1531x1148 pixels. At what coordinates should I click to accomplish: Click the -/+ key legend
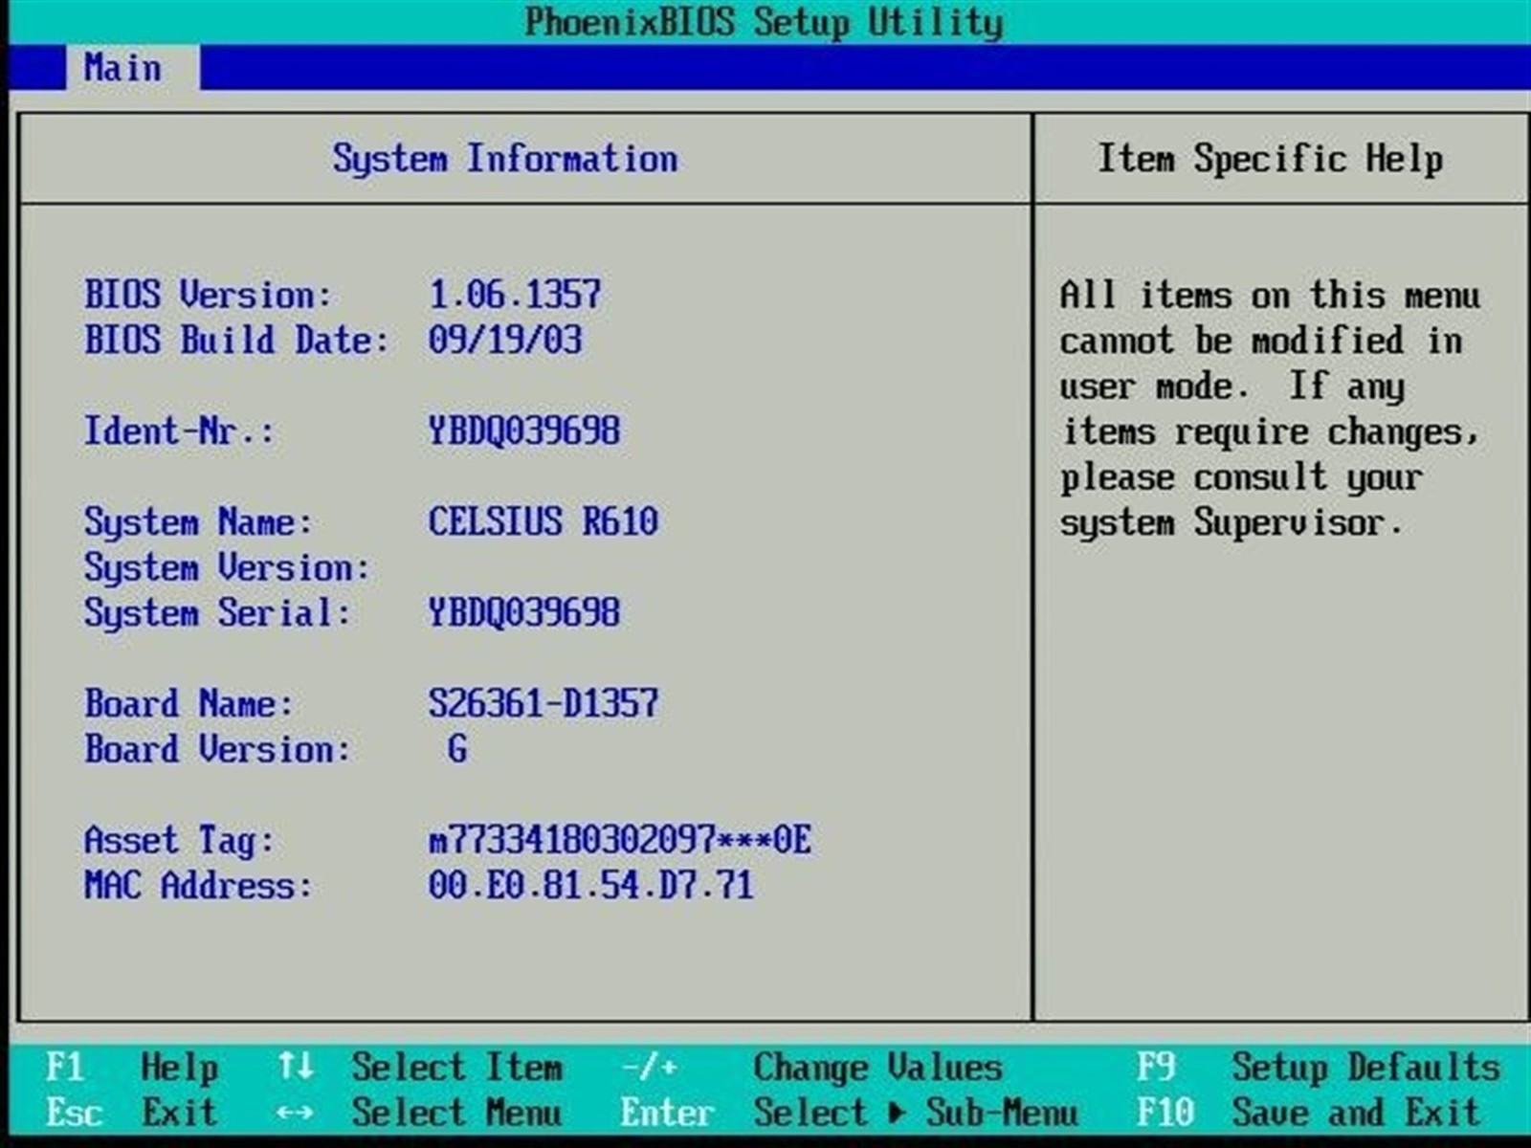649,1067
